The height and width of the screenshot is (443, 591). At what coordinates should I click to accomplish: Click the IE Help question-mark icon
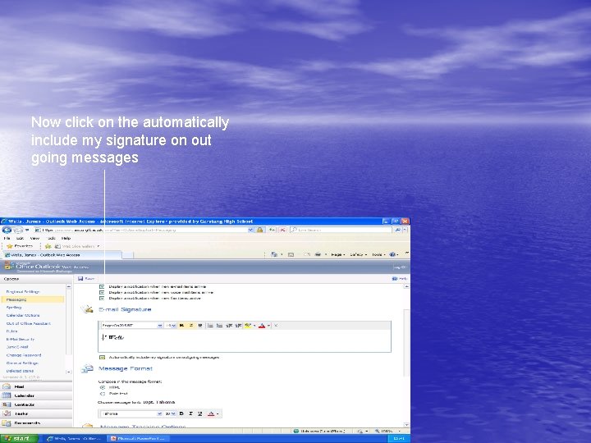click(x=392, y=254)
